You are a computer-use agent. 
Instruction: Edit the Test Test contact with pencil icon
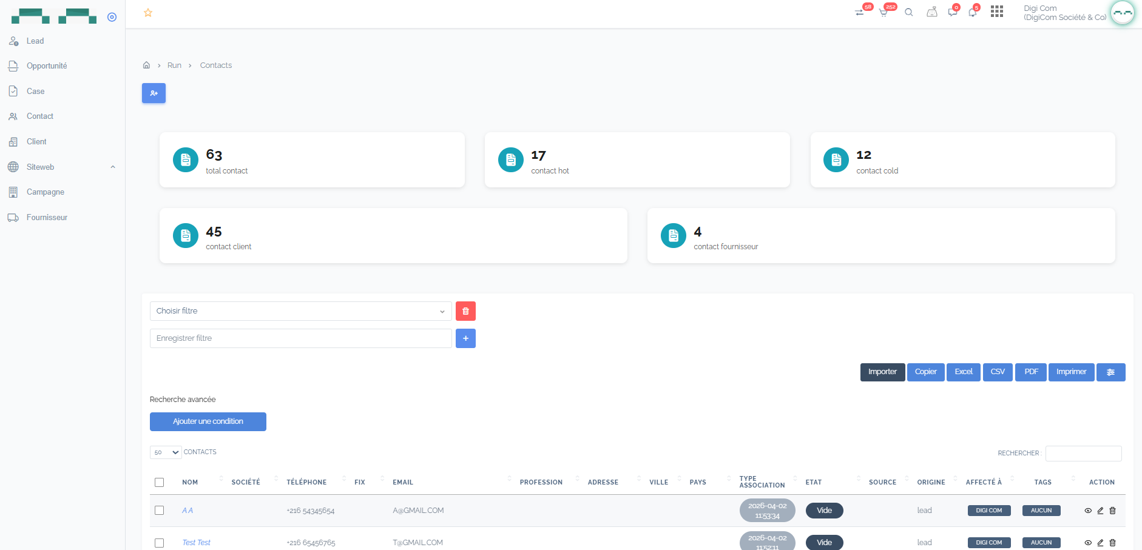[x=1100, y=543]
